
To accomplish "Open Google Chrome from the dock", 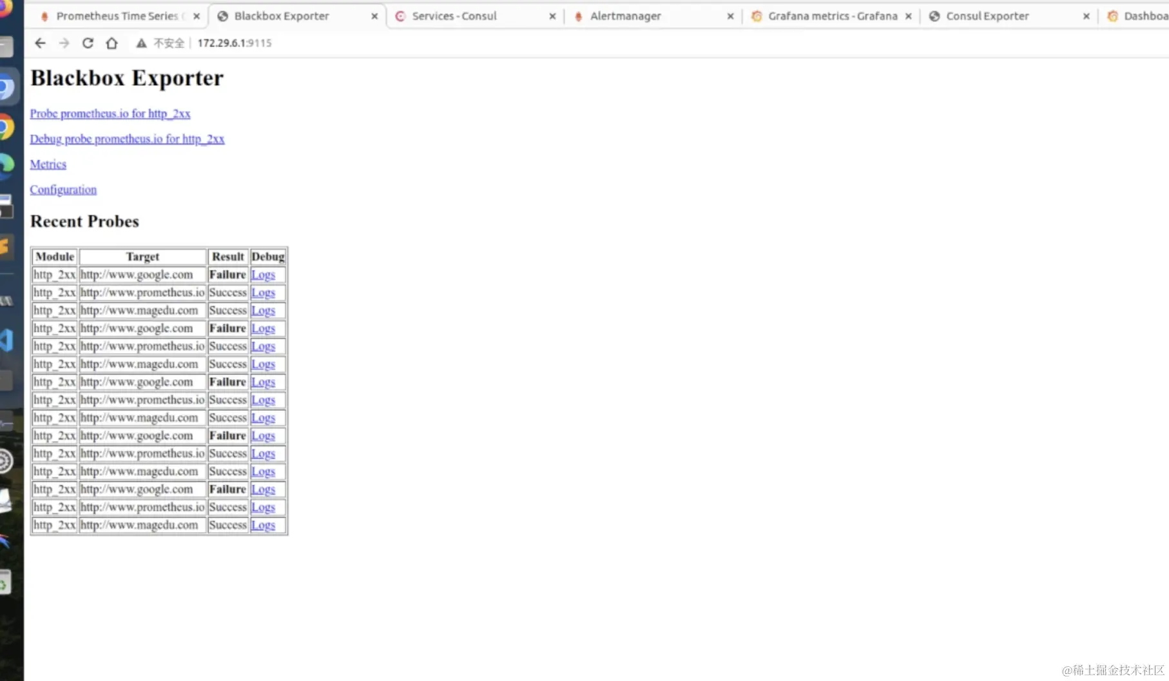I will coord(5,128).
